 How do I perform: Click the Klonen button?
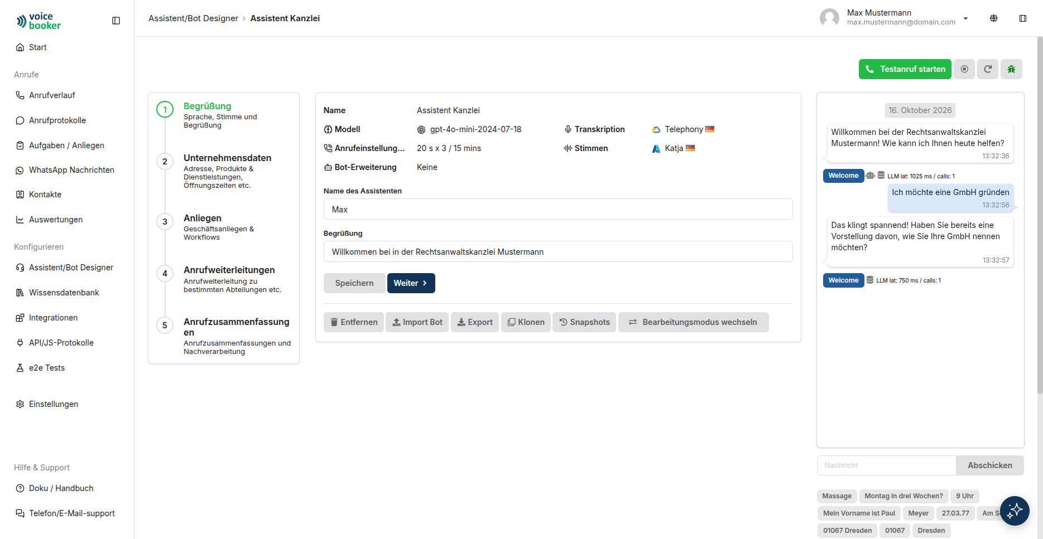(x=526, y=322)
